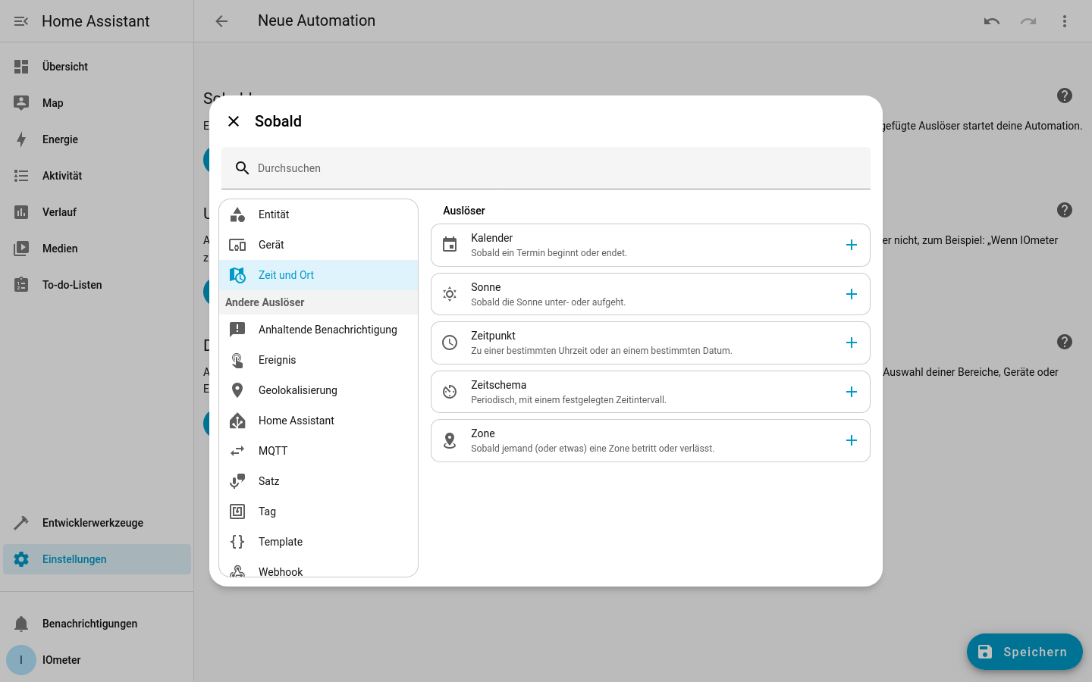Collapse the sidebar via the menu icon

(21, 21)
